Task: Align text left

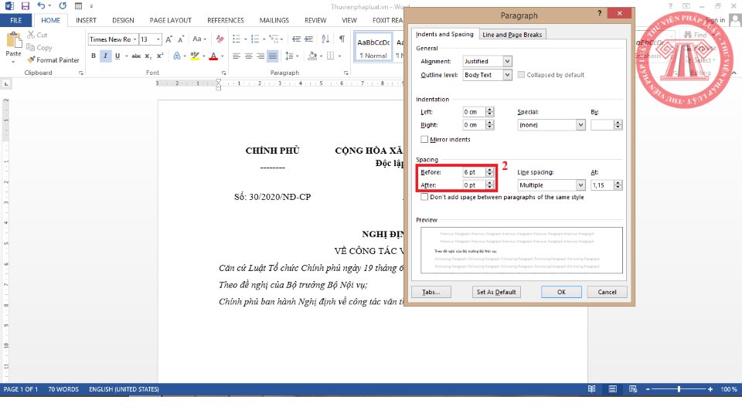Action: 237,56
